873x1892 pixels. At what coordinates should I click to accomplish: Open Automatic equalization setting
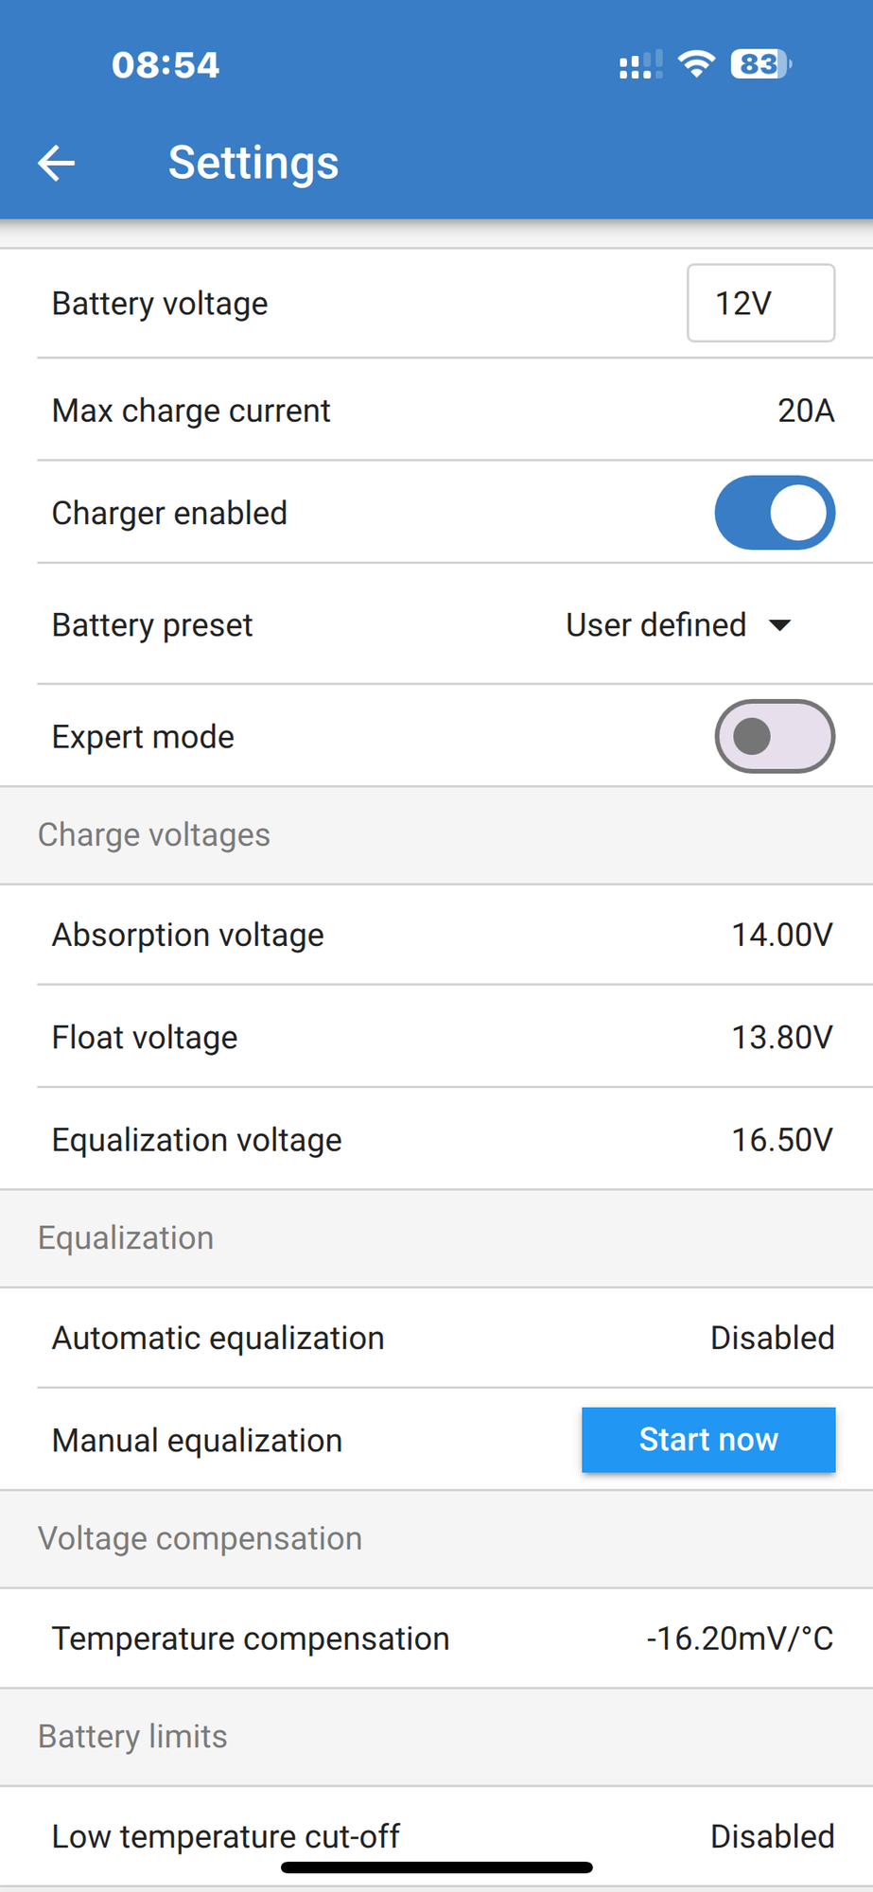coord(772,1338)
